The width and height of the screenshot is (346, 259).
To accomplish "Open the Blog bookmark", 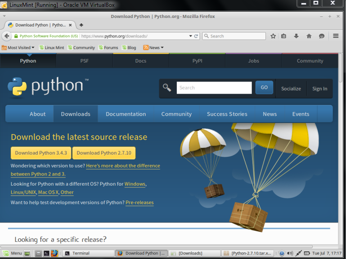I will click(x=129, y=47).
